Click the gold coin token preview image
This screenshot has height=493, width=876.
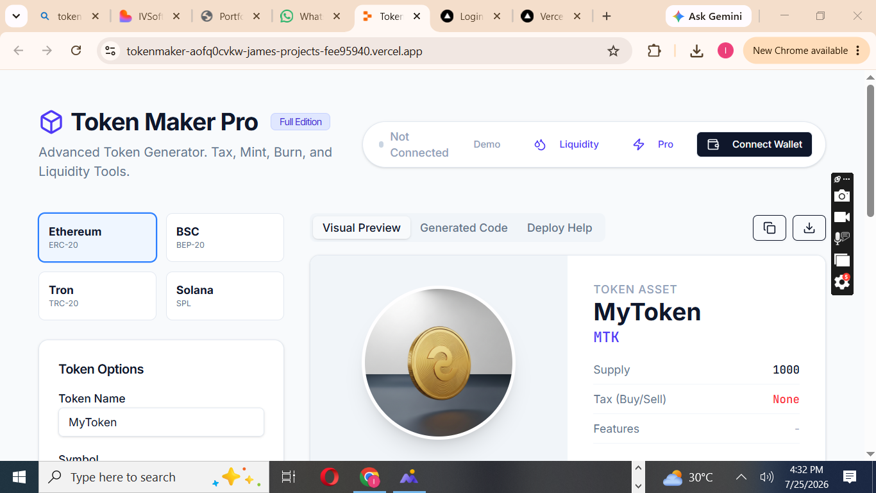tap(439, 363)
